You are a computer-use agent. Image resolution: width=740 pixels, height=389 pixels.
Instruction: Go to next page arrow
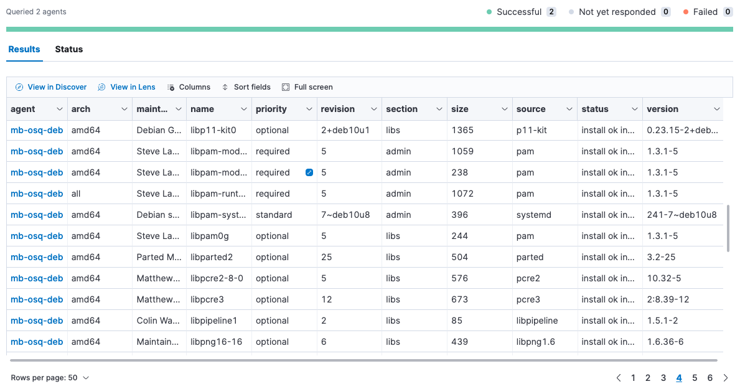(726, 378)
